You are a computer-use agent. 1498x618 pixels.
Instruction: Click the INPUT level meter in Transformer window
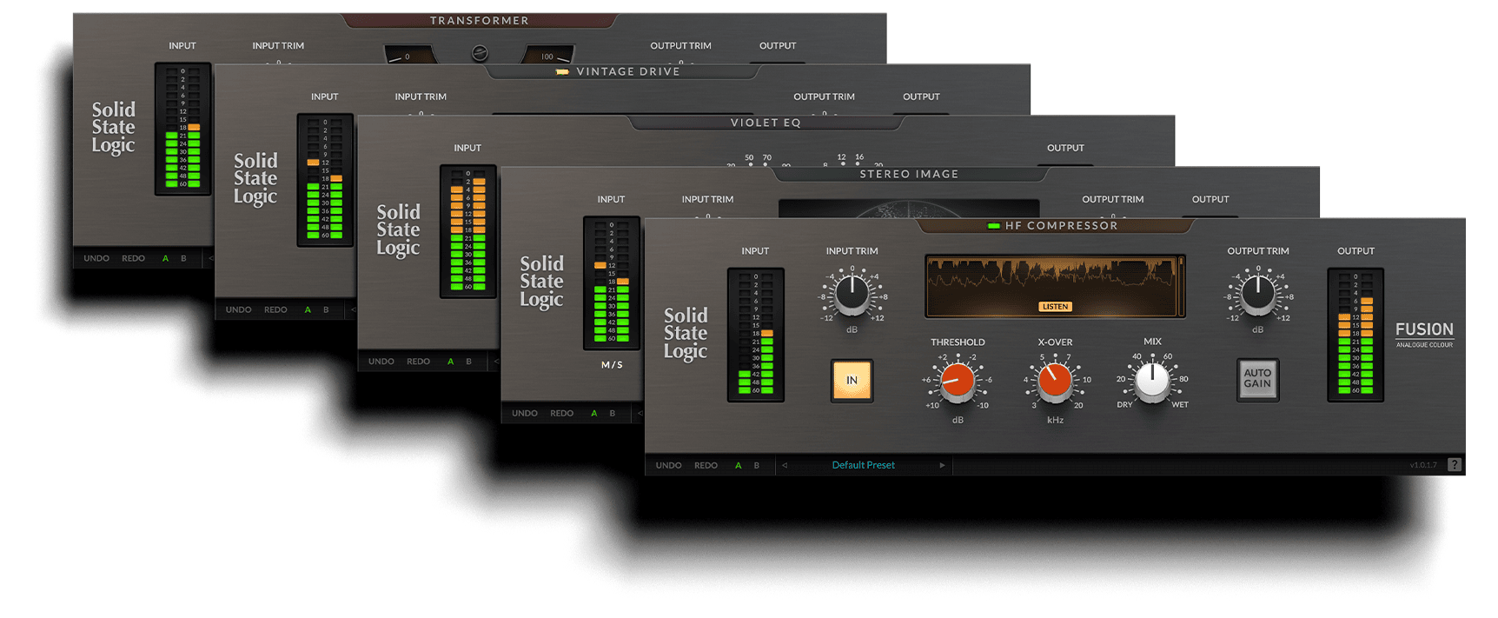pos(182,129)
